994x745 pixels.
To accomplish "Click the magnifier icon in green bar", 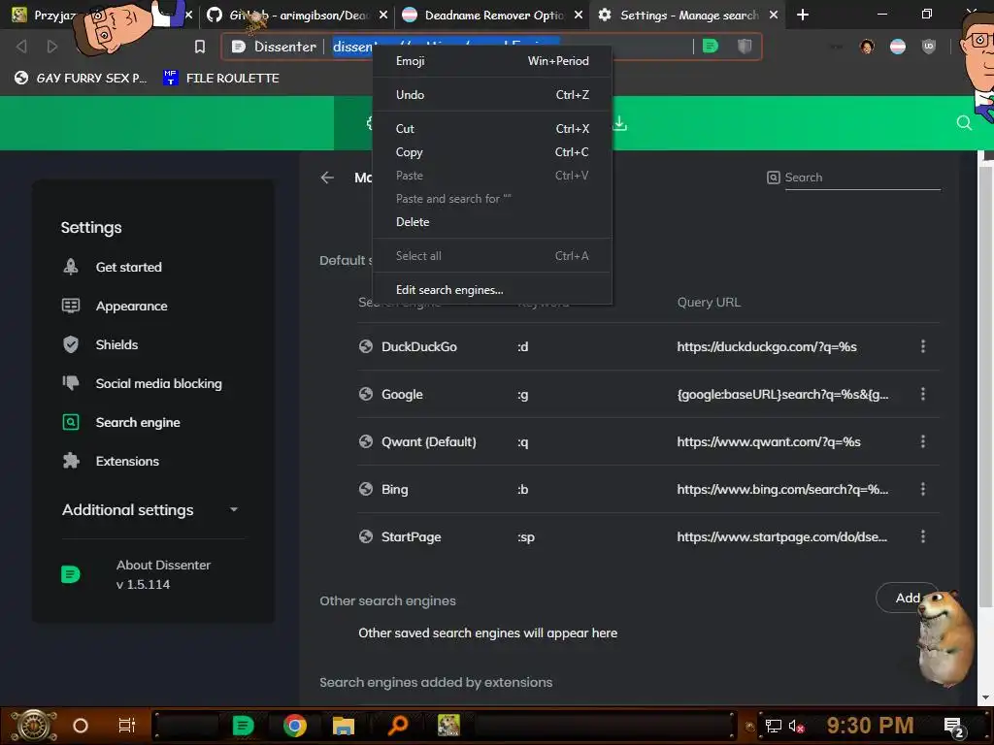I will coord(964,123).
